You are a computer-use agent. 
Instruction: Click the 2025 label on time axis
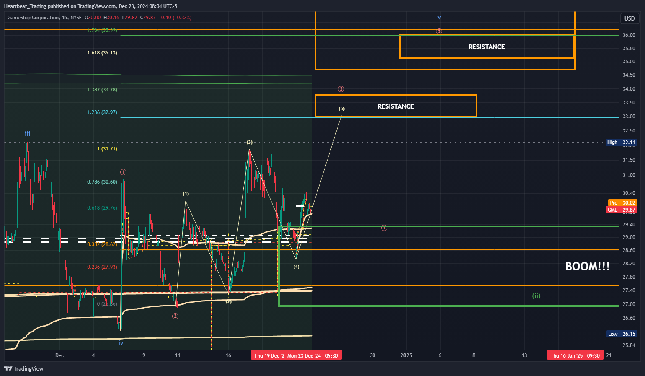pos(406,355)
